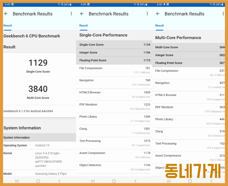Tap single-core Integer Score 1106 row
This screenshot has height=186, width=228.
114,52
